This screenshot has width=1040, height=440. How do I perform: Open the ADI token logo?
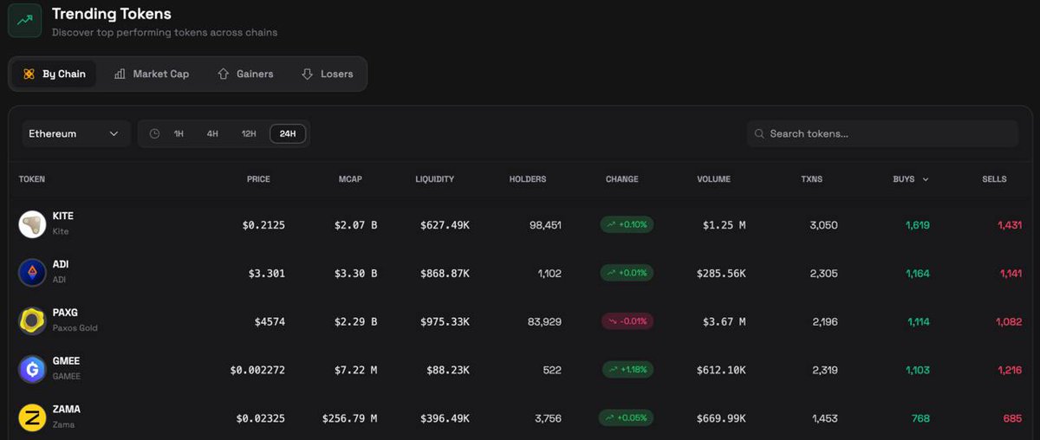click(32, 273)
